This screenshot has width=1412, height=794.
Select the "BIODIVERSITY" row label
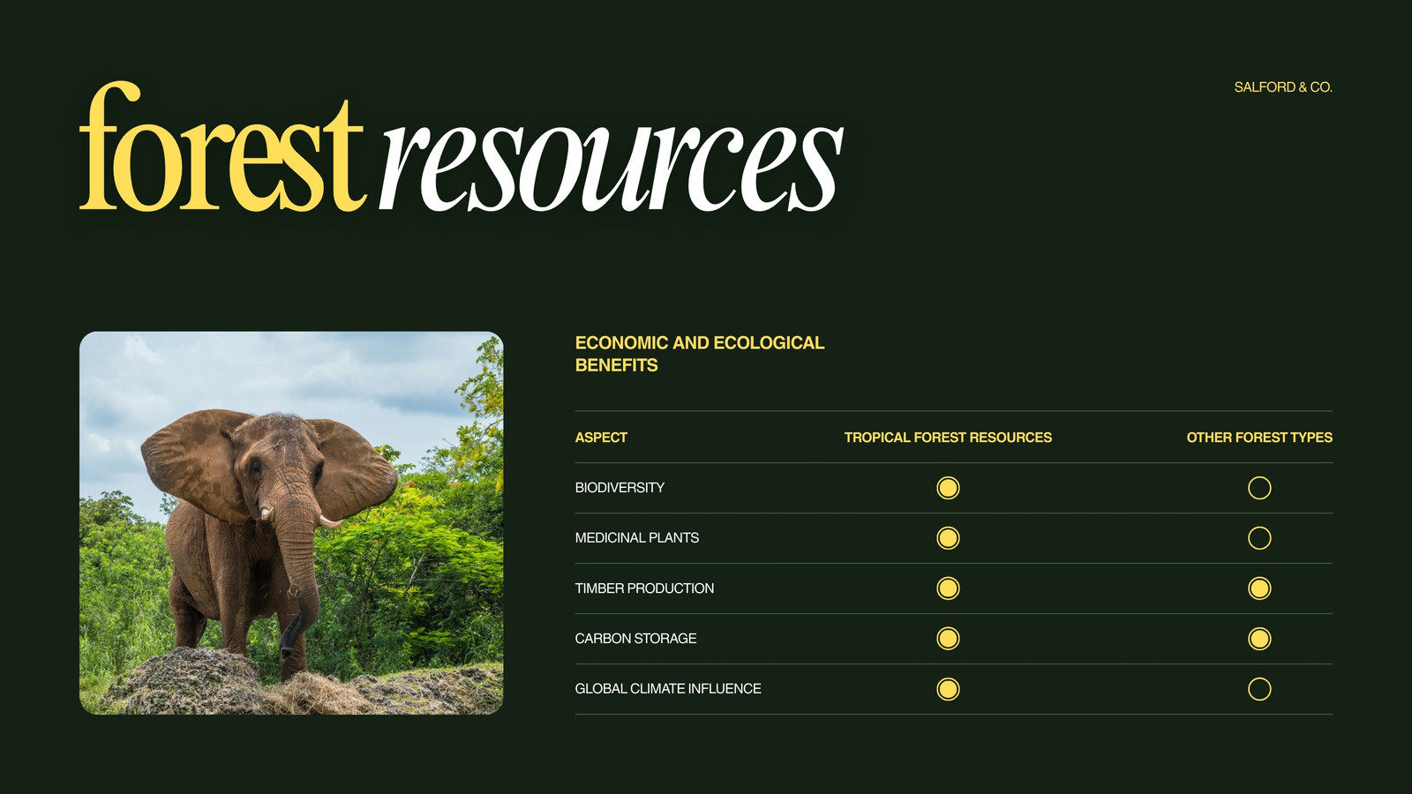click(620, 488)
